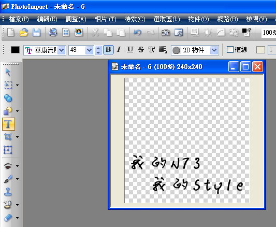Click the brightness sun icon
The image size is (276, 227).
[208, 33]
